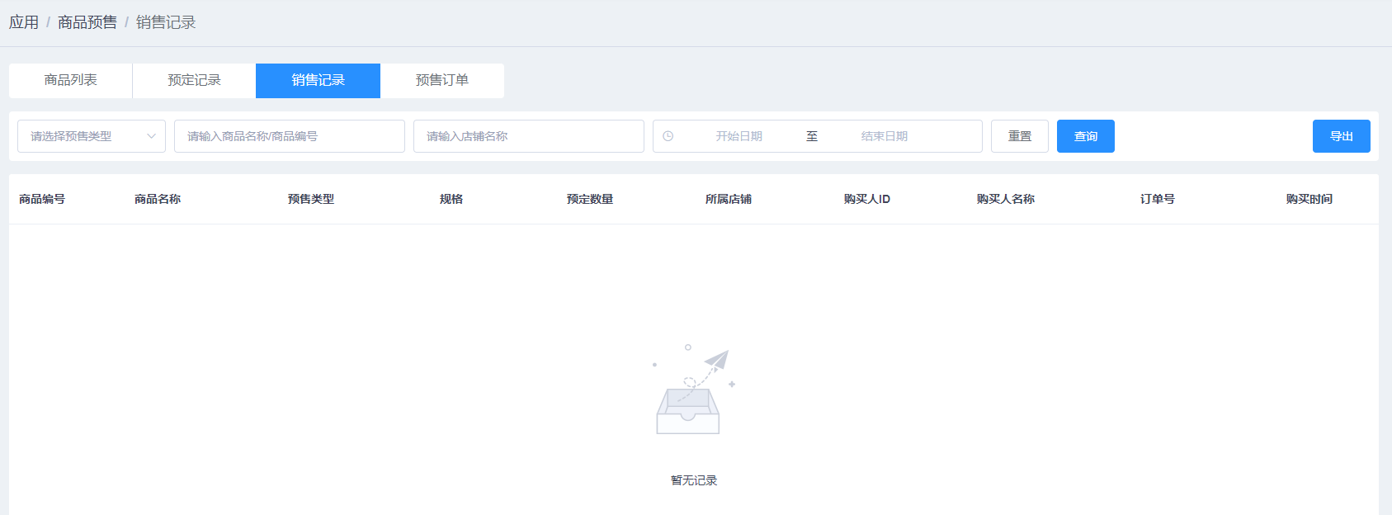1392x515 pixels.
Task: Select the 订单号 column header
Action: (1157, 199)
